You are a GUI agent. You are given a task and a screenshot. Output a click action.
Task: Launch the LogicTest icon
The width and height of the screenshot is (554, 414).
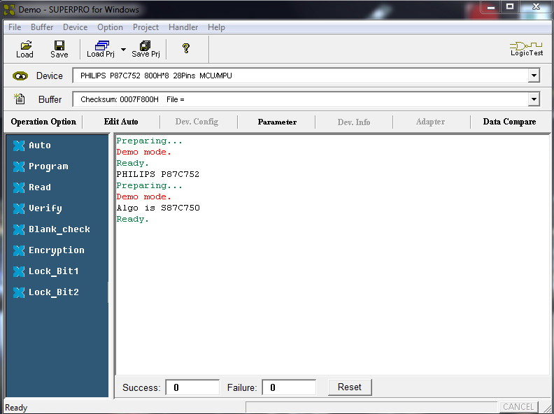coord(526,49)
